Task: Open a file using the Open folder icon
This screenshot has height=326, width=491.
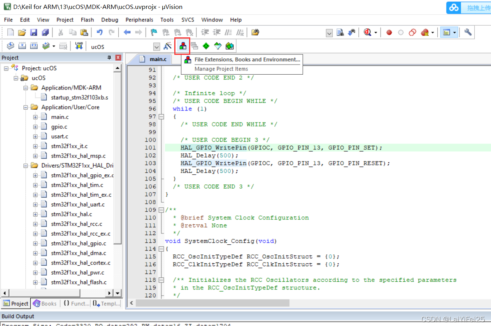Action: tap(22, 33)
